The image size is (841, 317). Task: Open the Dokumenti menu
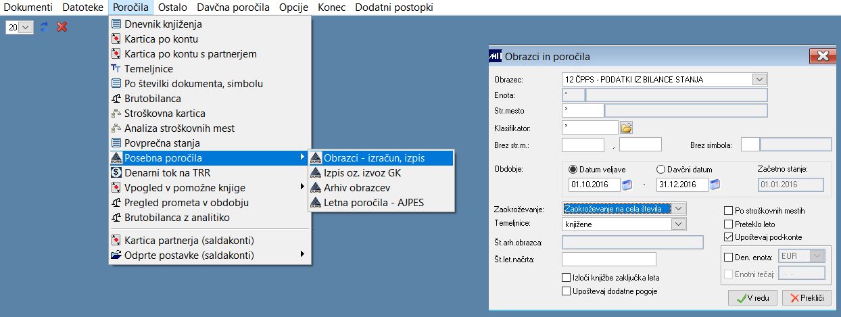coord(28,7)
